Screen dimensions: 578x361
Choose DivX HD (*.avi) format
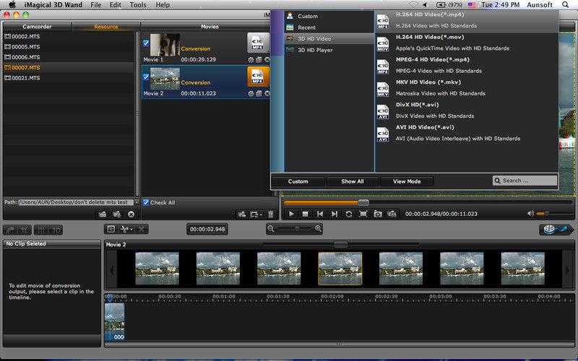pos(467,110)
